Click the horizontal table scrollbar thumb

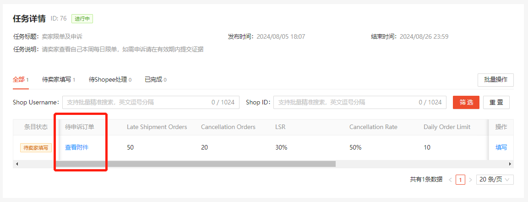[x=196, y=164]
